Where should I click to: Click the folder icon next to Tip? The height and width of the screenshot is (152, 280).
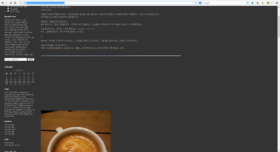tap(8, 9)
